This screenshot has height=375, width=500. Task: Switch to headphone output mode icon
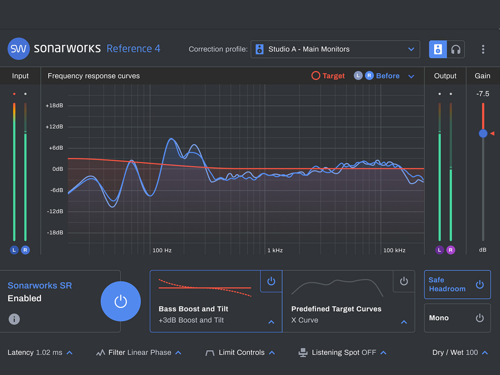click(456, 49)
